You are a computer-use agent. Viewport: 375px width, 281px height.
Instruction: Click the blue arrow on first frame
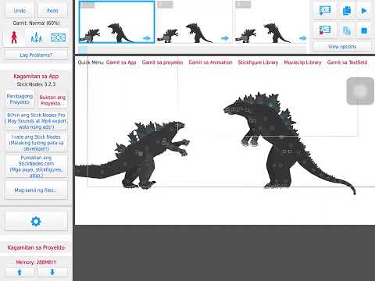147,38
